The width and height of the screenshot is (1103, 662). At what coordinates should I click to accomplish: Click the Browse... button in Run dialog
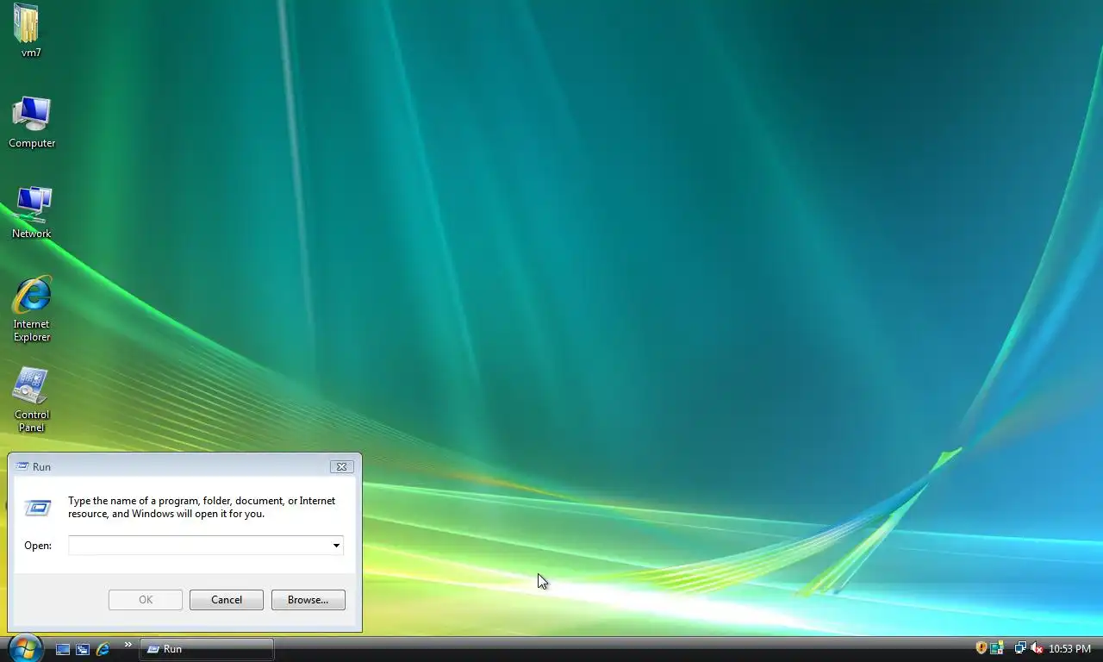click(x=308, y=600)
